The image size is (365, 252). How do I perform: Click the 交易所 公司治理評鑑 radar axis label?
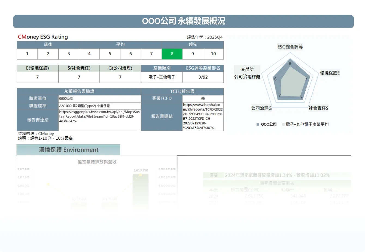[x=247, y=73]
